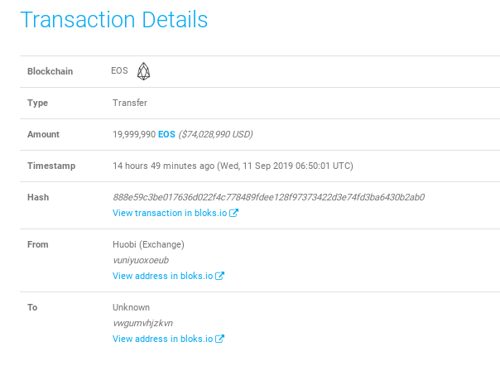Click the EOS blockchain name text
Screen dimensions: 500x366
tap(119, 70)
